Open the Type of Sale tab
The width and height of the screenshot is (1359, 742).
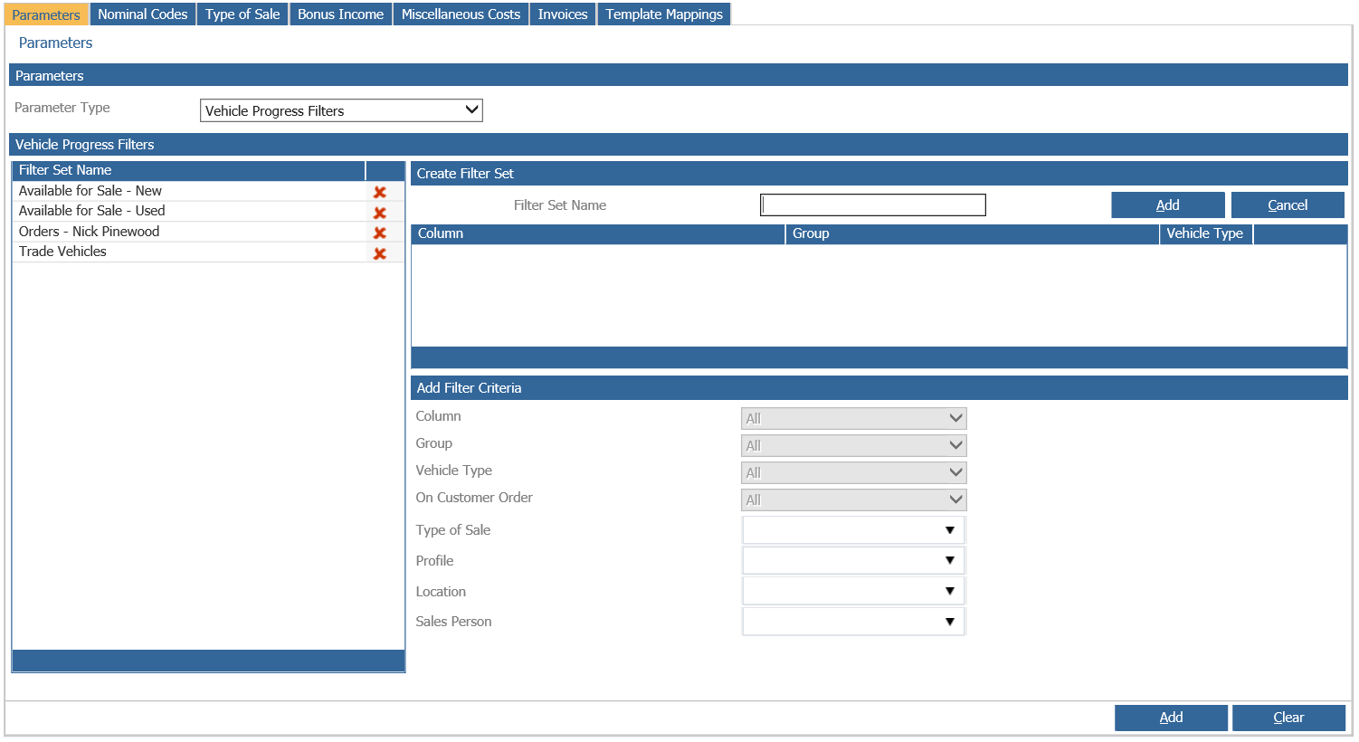click(242, 14)
